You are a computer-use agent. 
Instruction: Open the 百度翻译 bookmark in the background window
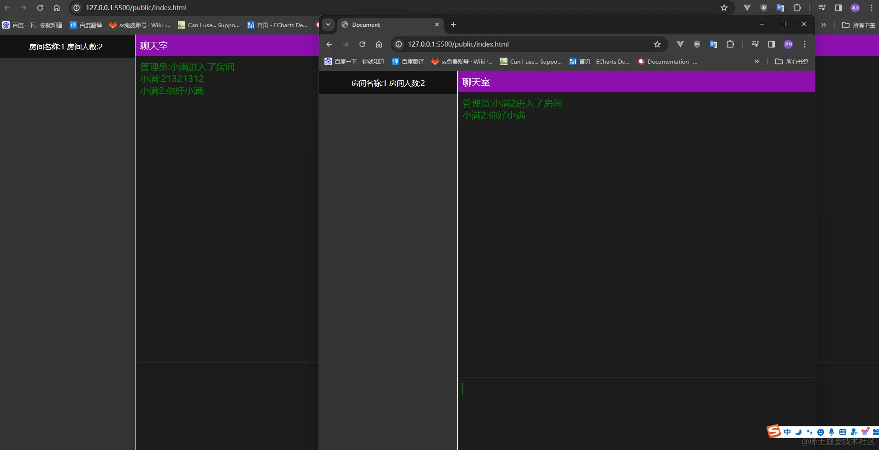tap(86, 25)
